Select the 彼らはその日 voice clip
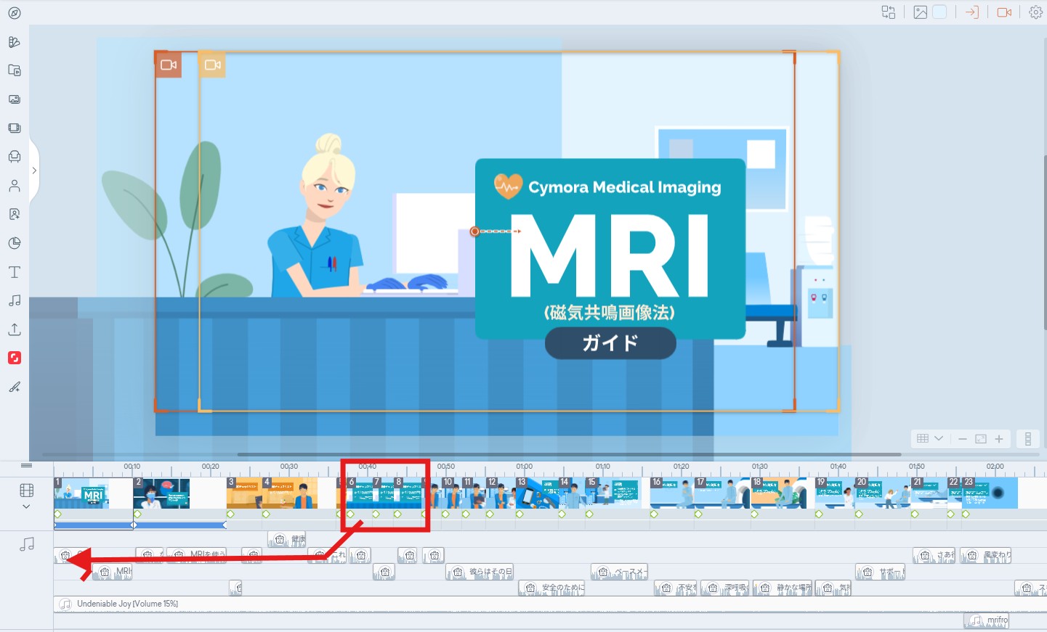This screenshot has height=632, width=1047. click(480, 572)
